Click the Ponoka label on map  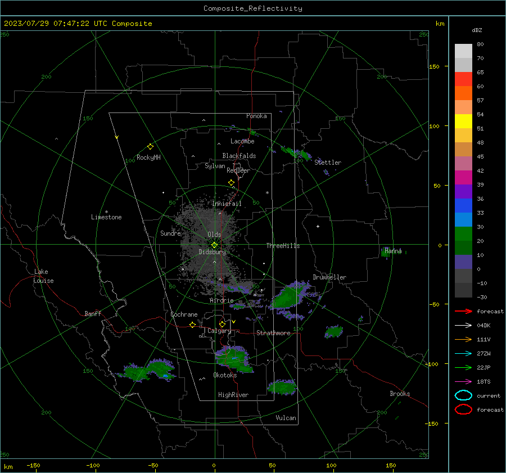point(256,116)
